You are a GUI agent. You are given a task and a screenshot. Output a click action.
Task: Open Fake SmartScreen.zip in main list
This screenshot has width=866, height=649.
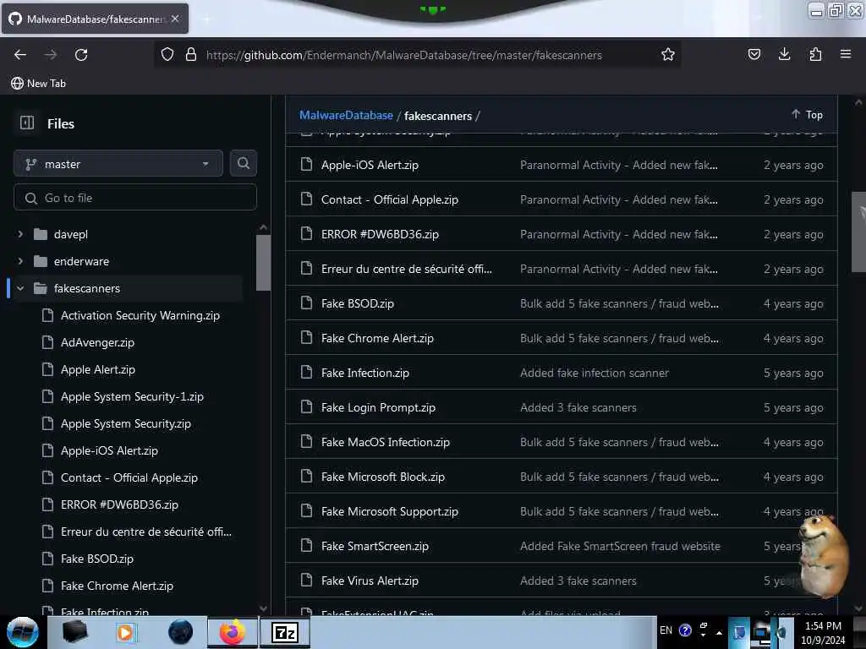click(x=375, y=547)
